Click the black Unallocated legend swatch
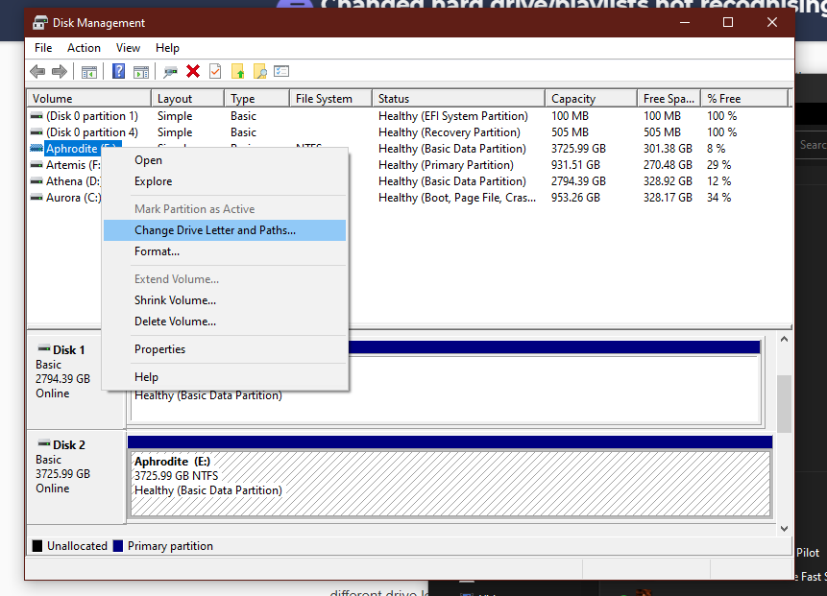 36,546
